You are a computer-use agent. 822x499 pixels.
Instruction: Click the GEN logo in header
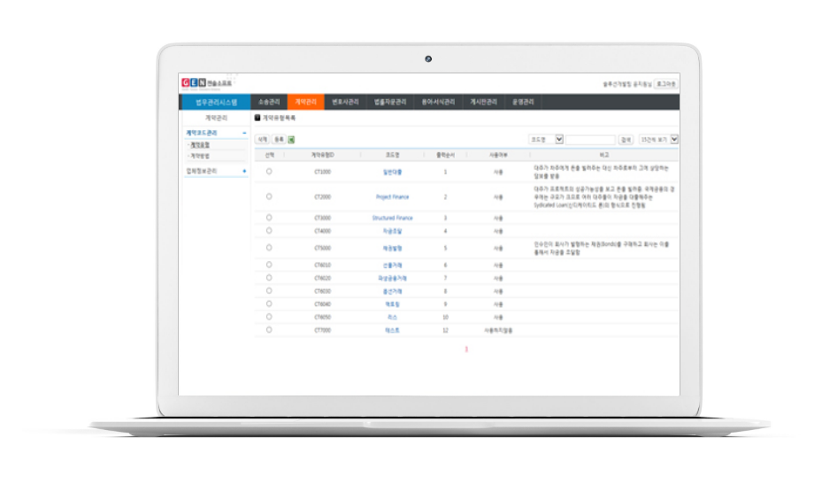tap(193, 83)
